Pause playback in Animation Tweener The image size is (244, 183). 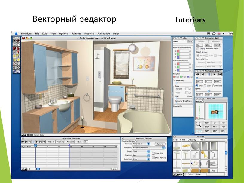click(33, 142)
